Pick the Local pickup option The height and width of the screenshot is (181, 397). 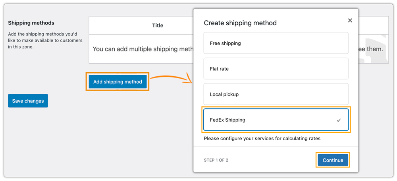coord(276,94)
